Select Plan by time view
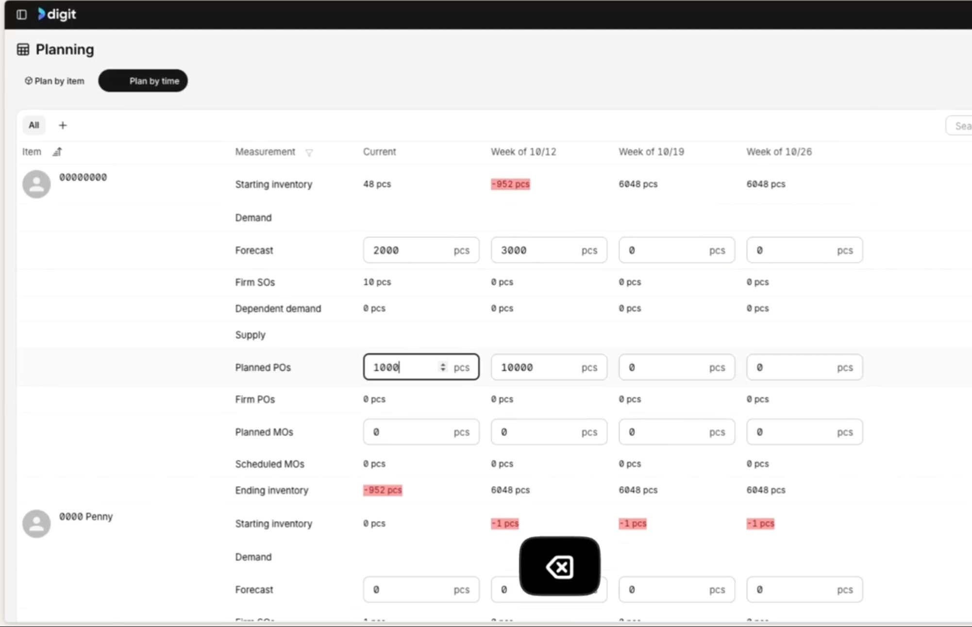Screen dimensions: 972x627 tap(143, 81)
